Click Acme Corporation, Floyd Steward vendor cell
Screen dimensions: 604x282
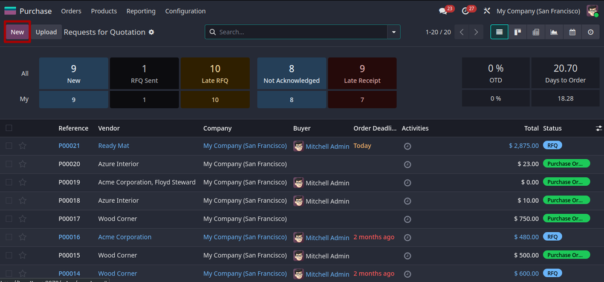pos(147,182)
